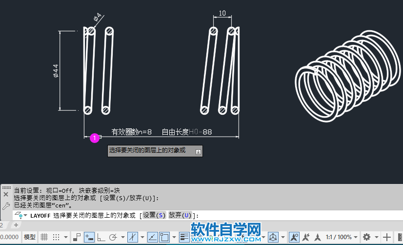403x245 pixels.
Task: Open recent commands dropdown in command line
Action: [x=25, y=215]
